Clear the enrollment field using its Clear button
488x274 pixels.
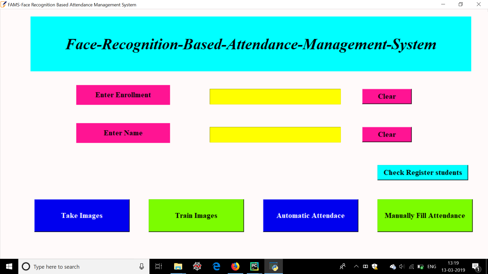(x=387, y=96)
